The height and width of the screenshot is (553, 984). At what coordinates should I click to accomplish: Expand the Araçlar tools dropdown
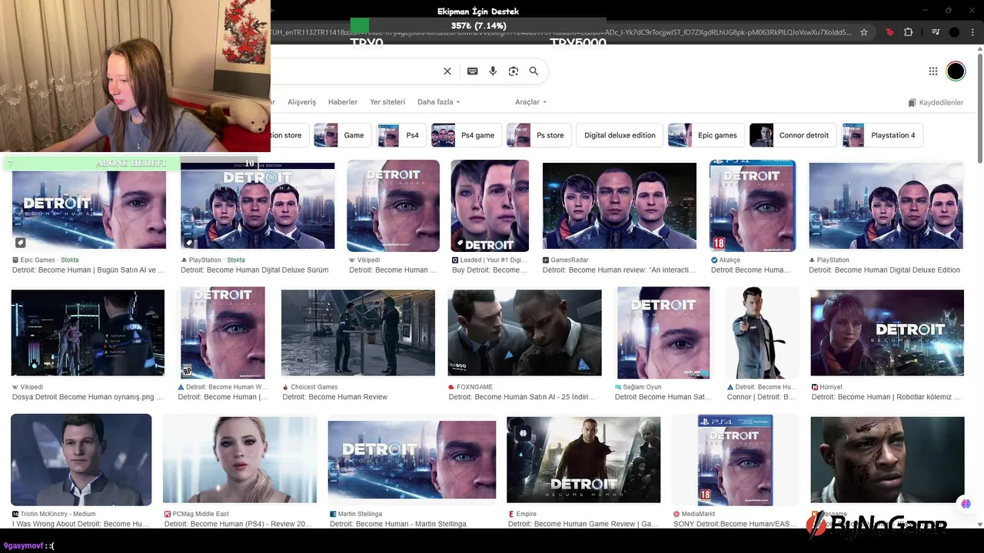pyautogui.click(x=531, y=102)
